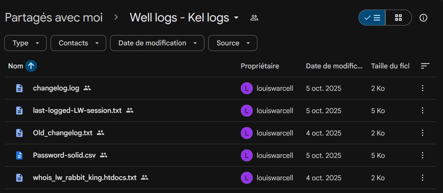The width and height of the screenshot is (443, 193).
Task: Go to Partagés avec moi breadcrumb
Action: pyautogui.click(x=54, y=18)
